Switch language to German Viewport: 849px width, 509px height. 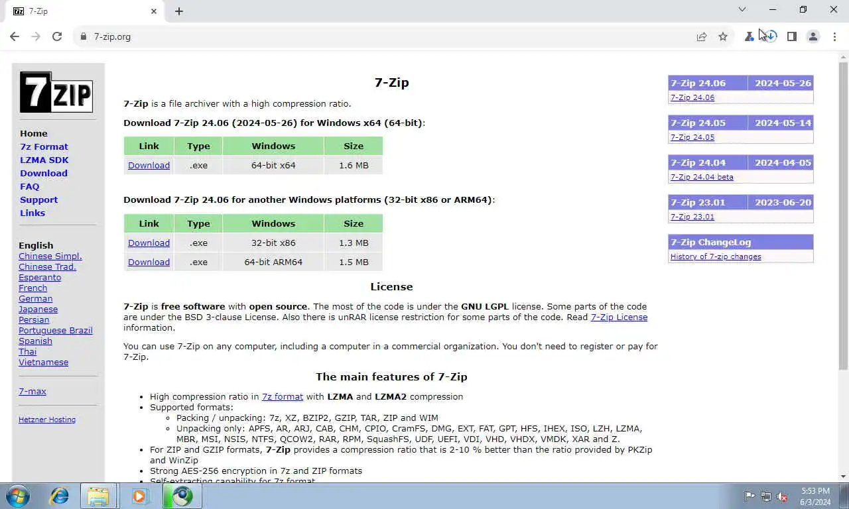[x=36, y=298]
